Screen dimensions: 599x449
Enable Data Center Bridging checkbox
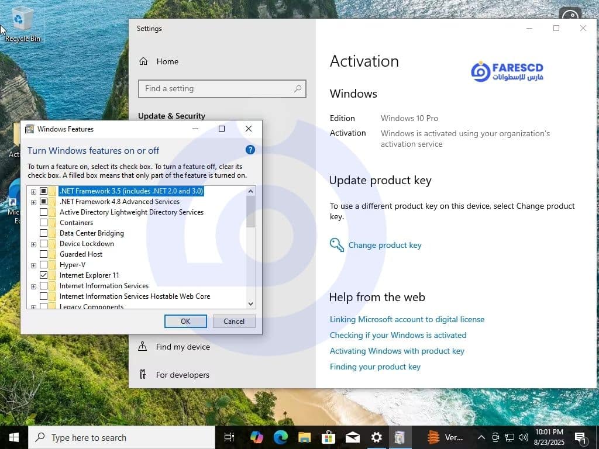point(43,233)
